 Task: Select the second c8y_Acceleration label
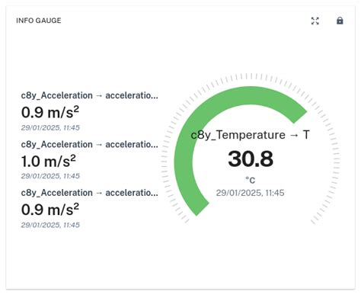coord(89,144)
